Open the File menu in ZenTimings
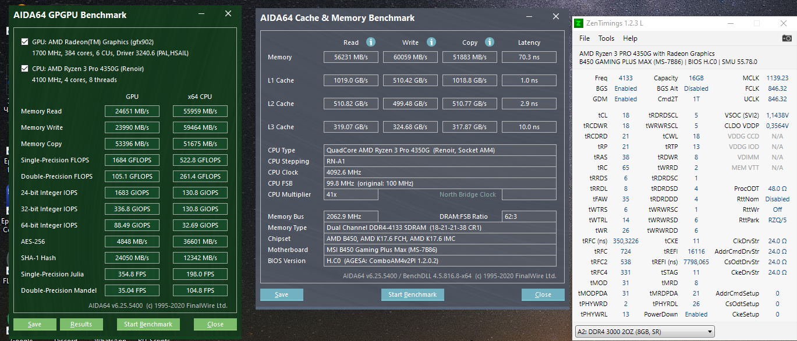The width and height of the screenshot is (797, 341). point(585,38)
